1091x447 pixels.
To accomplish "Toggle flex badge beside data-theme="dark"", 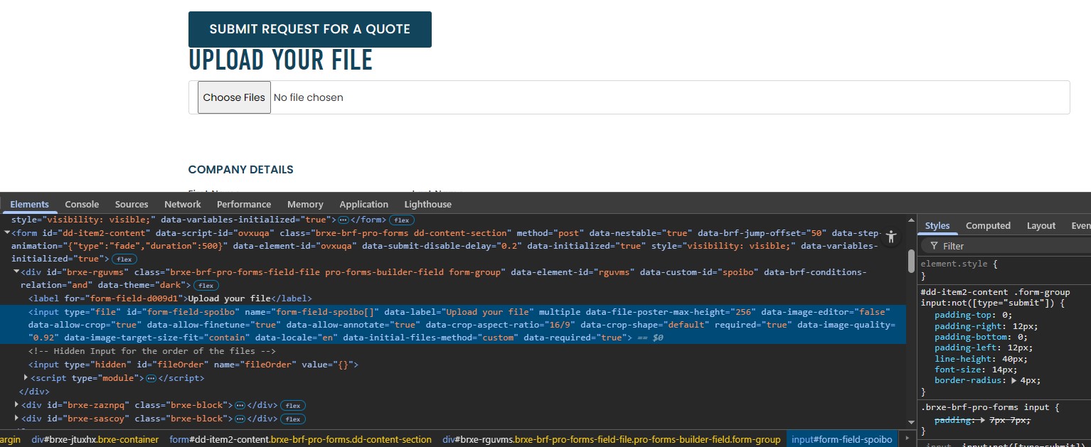I will point(206,286).
